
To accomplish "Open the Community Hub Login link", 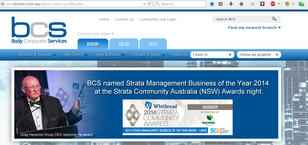I will tap(158, 19).
